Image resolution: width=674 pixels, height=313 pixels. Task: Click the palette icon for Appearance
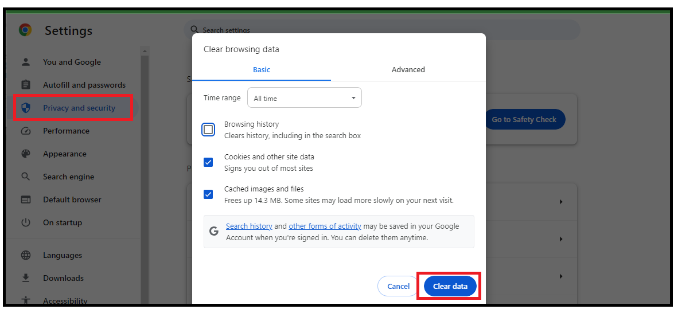(26, 154)
